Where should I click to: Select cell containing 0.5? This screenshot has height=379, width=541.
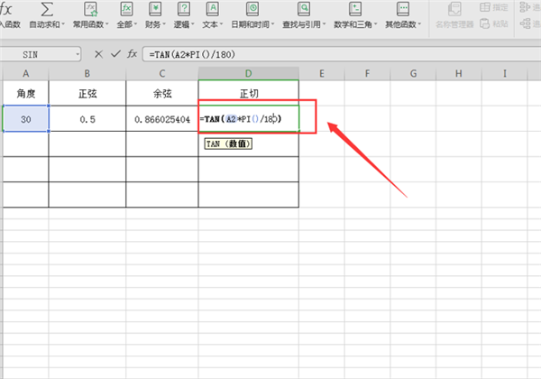pos(87,119)
